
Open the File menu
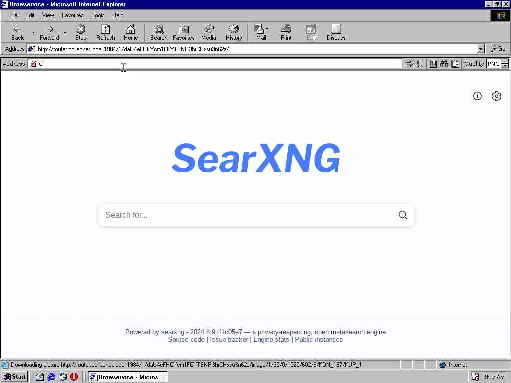(13, 15)
